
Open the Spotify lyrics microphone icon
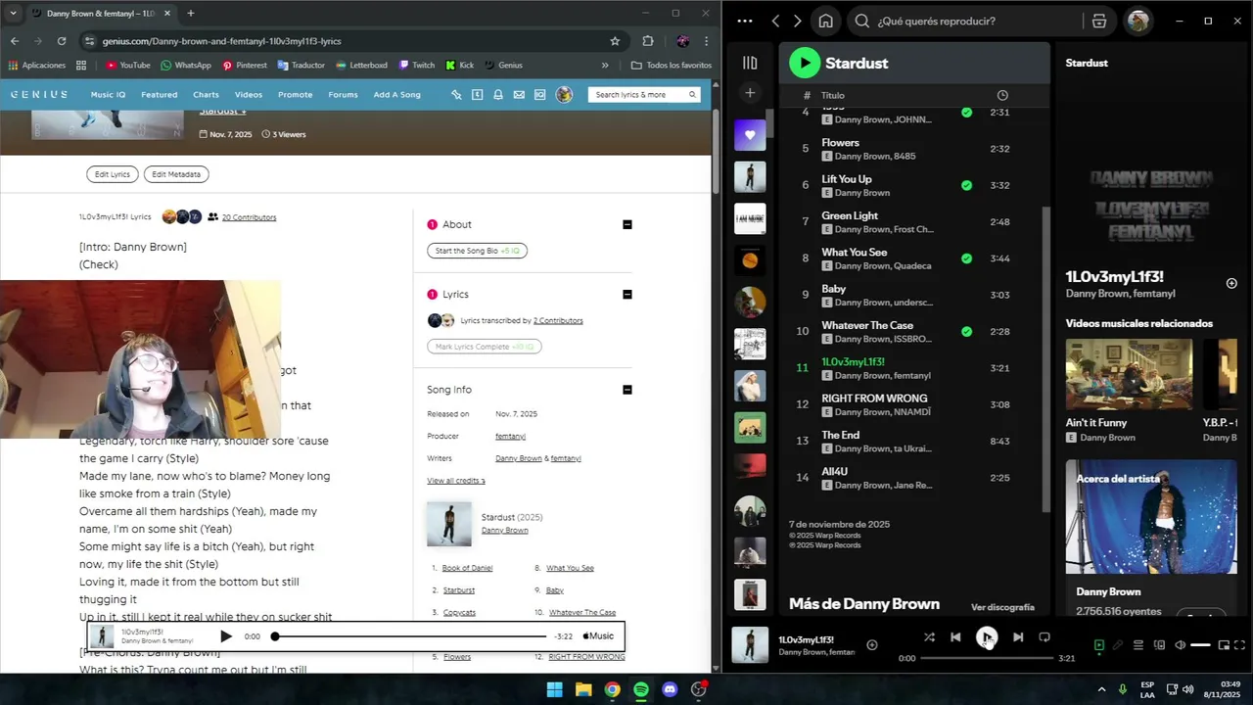pyautogui.click(x=1118, y=645)
